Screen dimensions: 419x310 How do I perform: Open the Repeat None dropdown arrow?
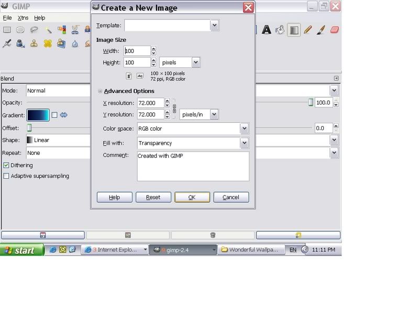point(334,153)
